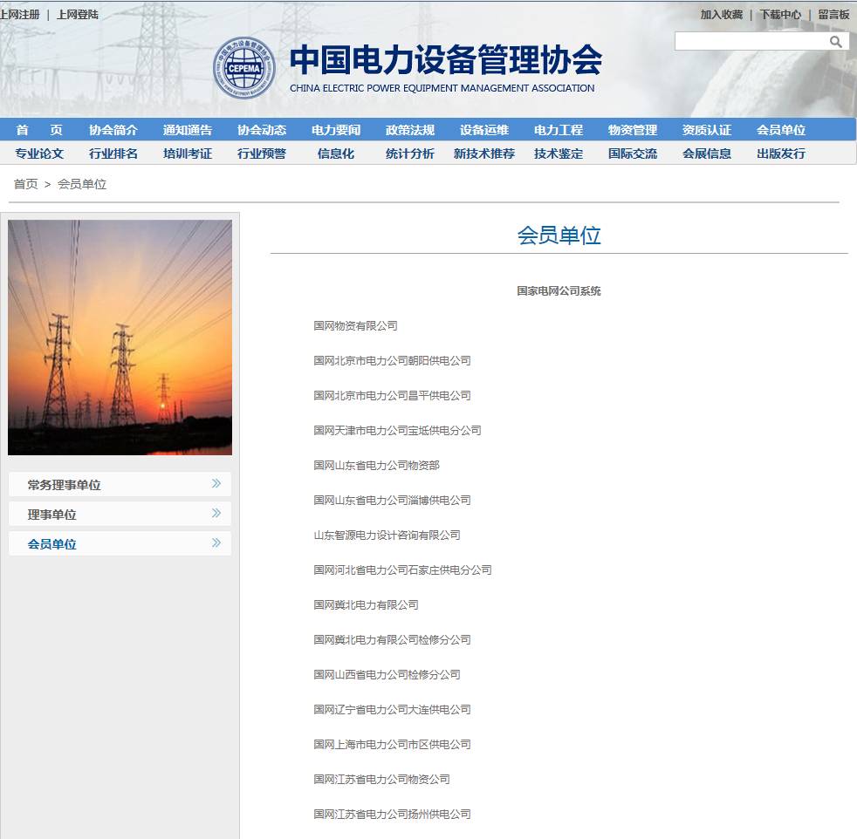Image resolution: width=857 pixels, height=839 pixels.
Task: Click 国网北京市电力公司朝阳供电公司 entry
Action: pos(392,361)
